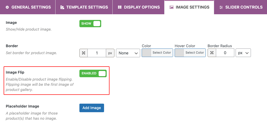Screen dimensions: 267x128
Task: Click the Hover Color swatch
Action: click(179, 53)
